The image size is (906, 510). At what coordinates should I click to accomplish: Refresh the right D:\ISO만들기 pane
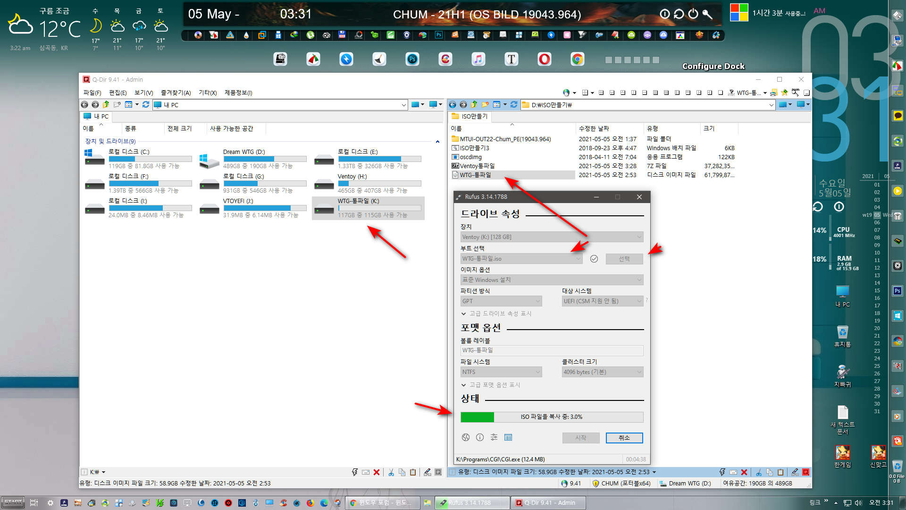click(514, 105)
